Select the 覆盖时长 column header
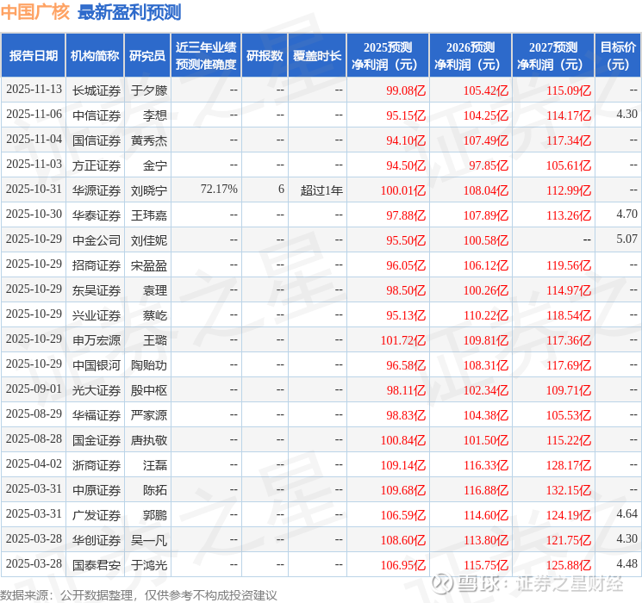The height and width of the screenshot is (603, 642). tap(317, 56)
